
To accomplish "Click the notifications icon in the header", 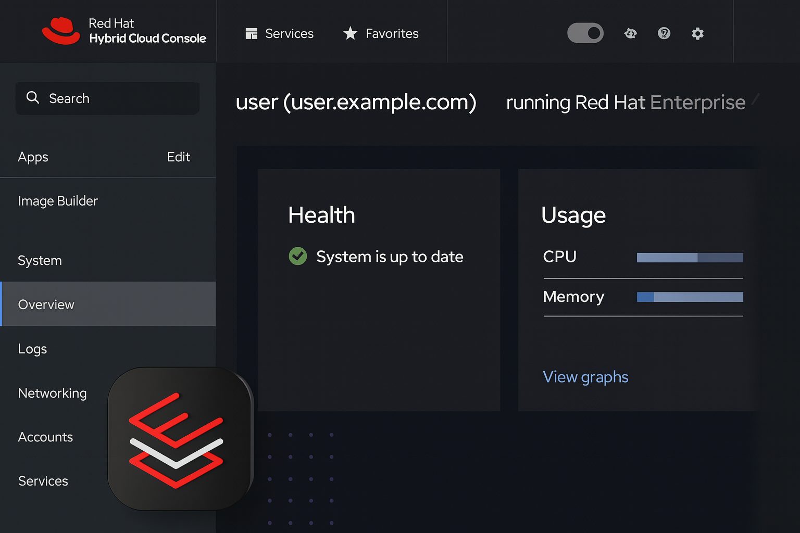I will [x=630, y=33].
